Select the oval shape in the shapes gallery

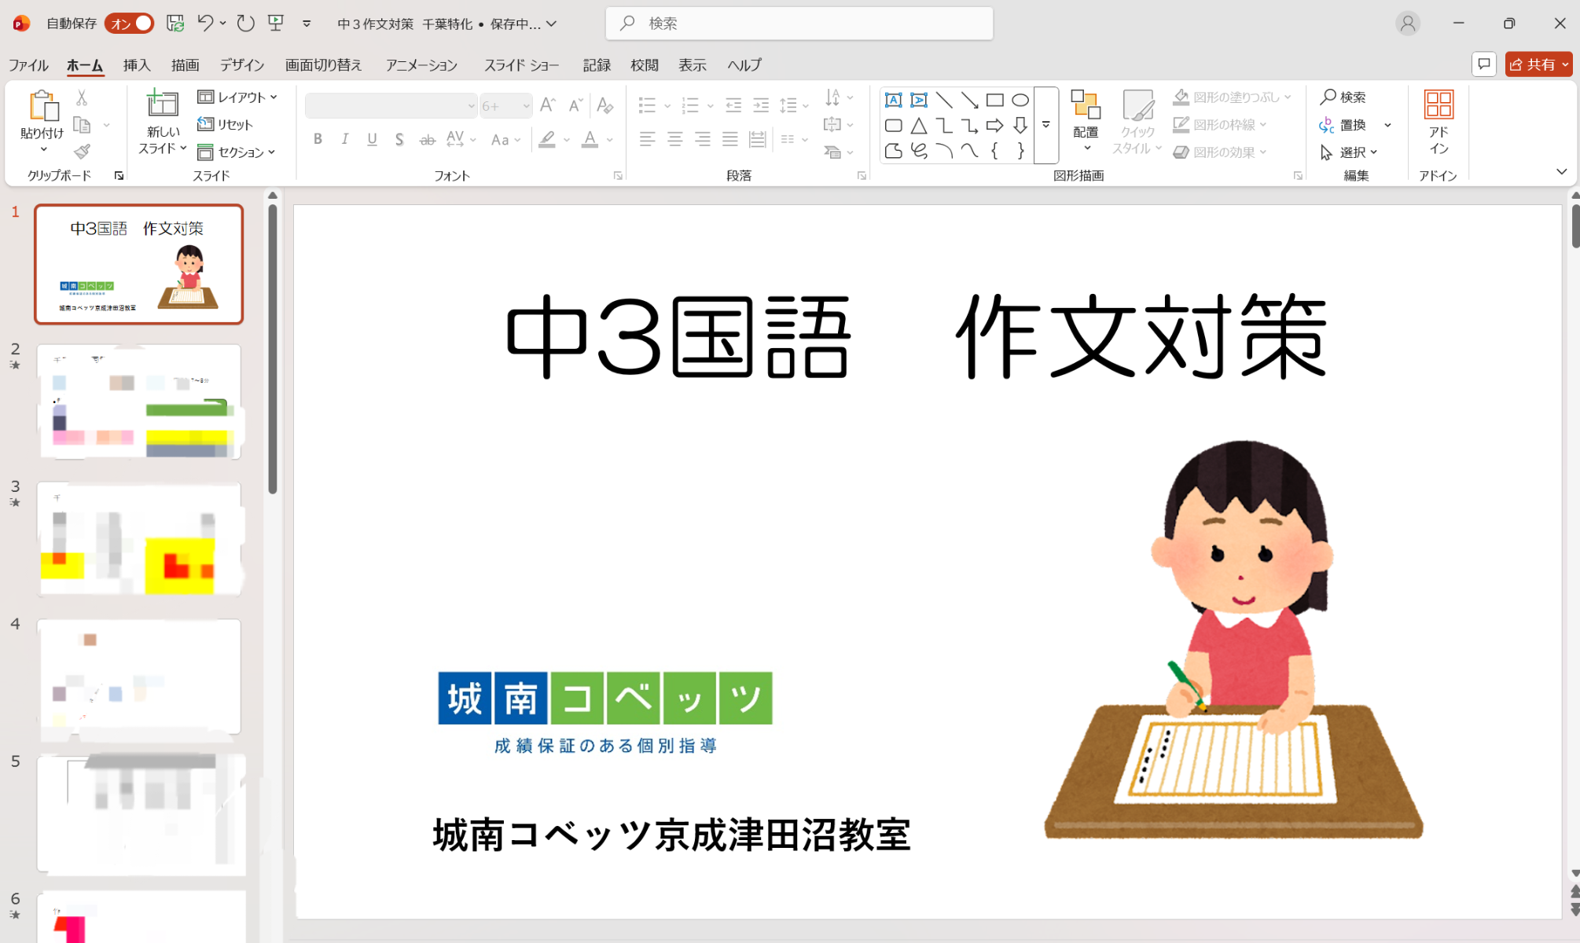(1020, 100)
